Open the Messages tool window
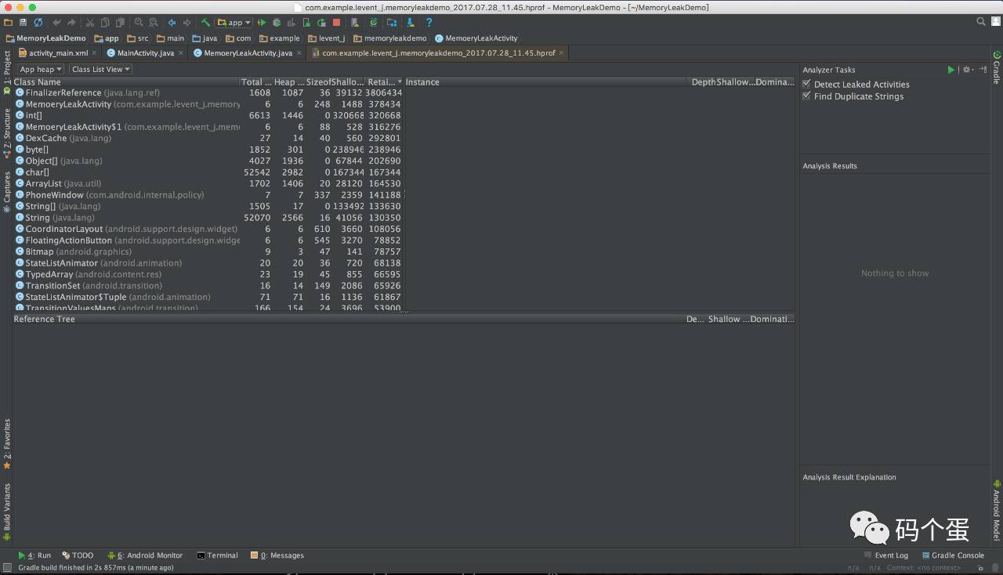Viewport: 1003px width, 575px height. click(277, 555)
